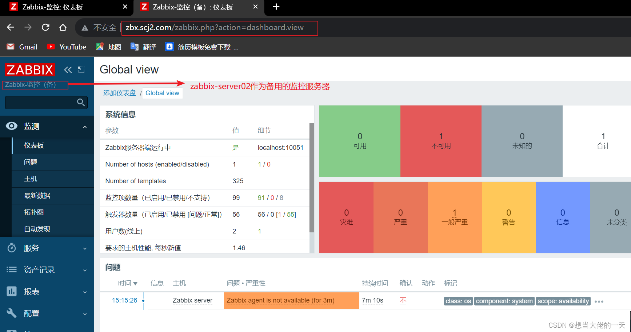Click the browser home icon
The width and height of the screenshot is (631, 332).
tap(63, 27)
